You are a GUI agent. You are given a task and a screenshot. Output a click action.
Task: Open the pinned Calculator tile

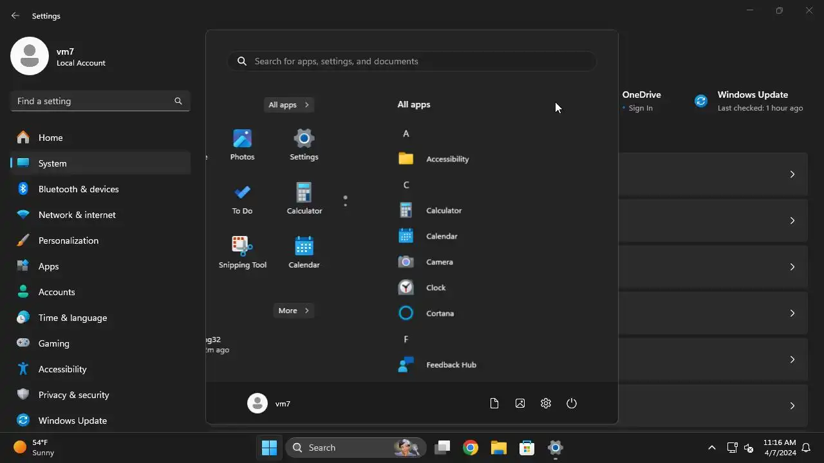[x=304, y=199]
